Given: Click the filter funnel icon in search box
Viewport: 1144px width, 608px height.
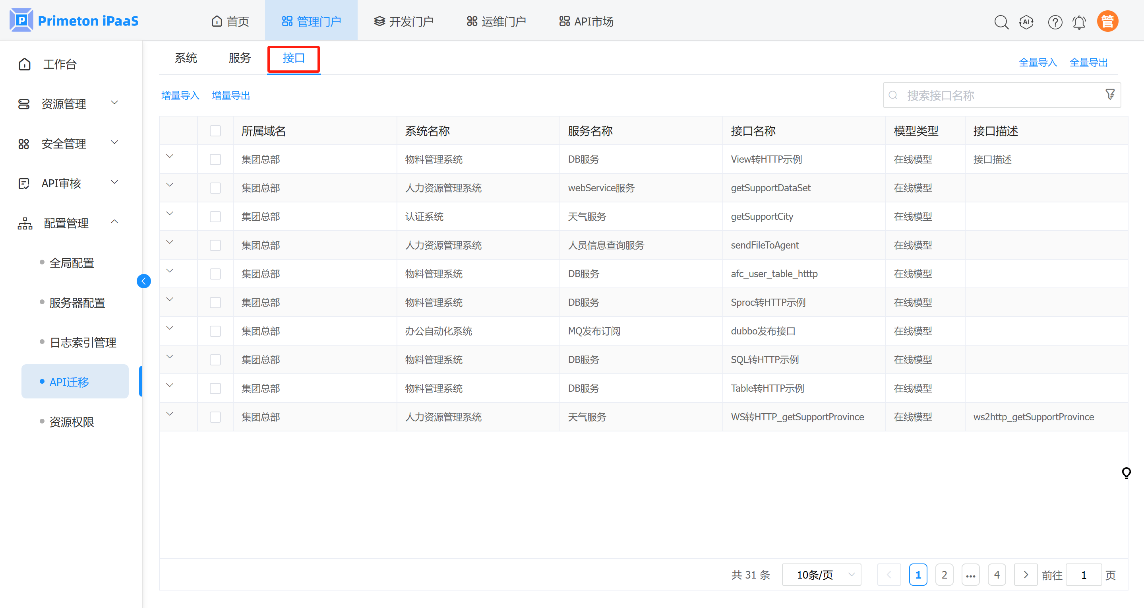Looking at the screenshot, I should coord(1110,94).
